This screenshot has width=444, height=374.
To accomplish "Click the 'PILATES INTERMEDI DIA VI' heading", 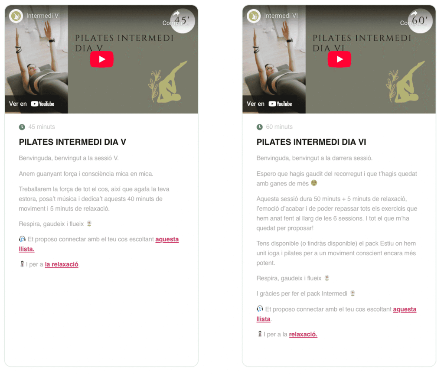I will coord(311,142).
